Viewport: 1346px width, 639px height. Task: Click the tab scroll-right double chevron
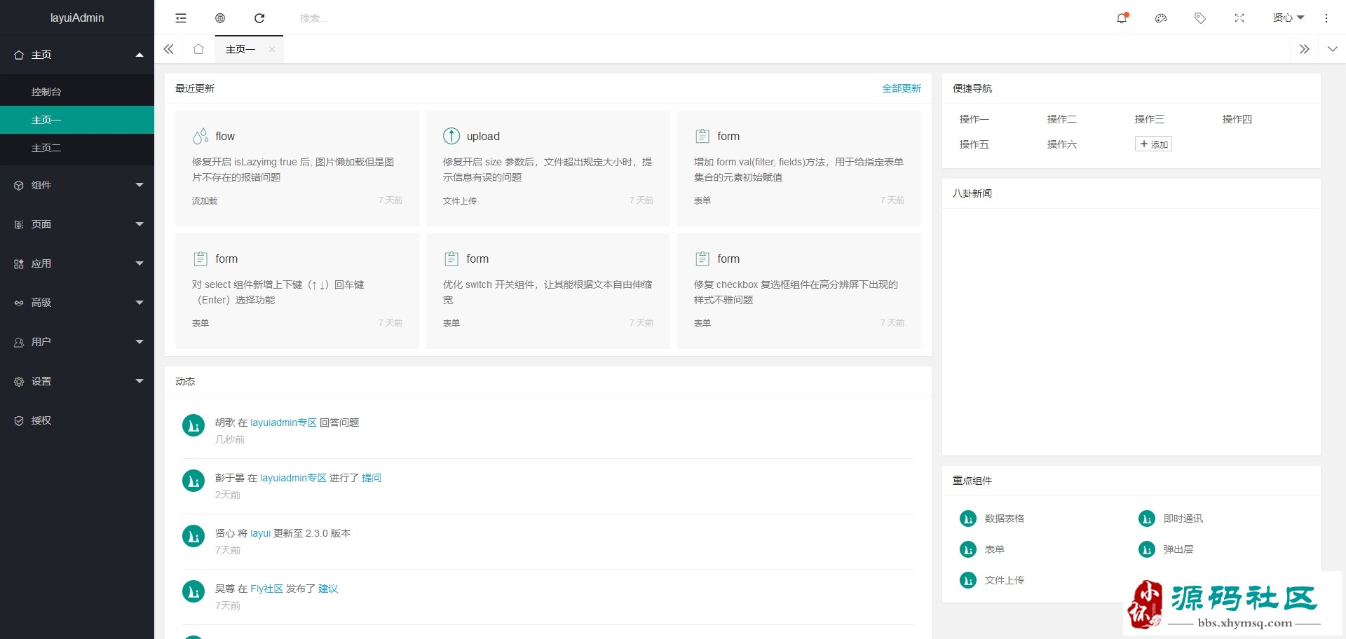[1304, 49]
